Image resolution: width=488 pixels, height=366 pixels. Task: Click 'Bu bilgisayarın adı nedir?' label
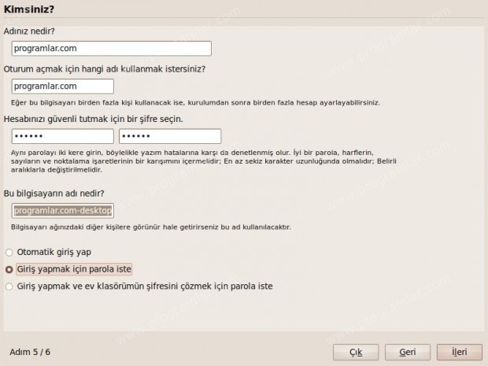click(x=54, y=194)
